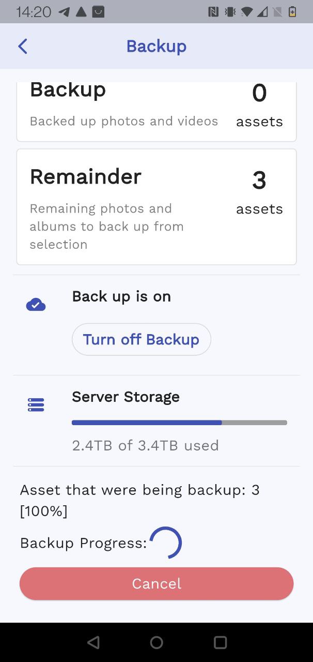Turn off Backup using the toggle button
This screenshot has height=662, width=313.
coord(141,339)
